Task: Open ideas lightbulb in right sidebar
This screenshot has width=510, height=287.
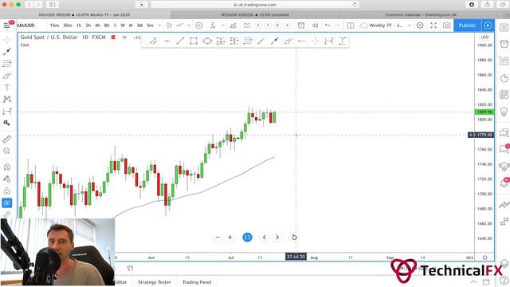Action: (x=504, y=112)
